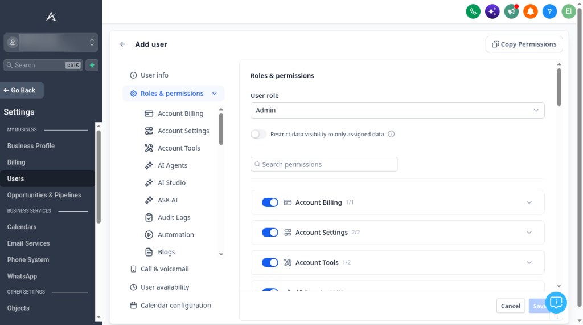Open the orange notifications bell

pyautogui.click(x=531, y=11)
